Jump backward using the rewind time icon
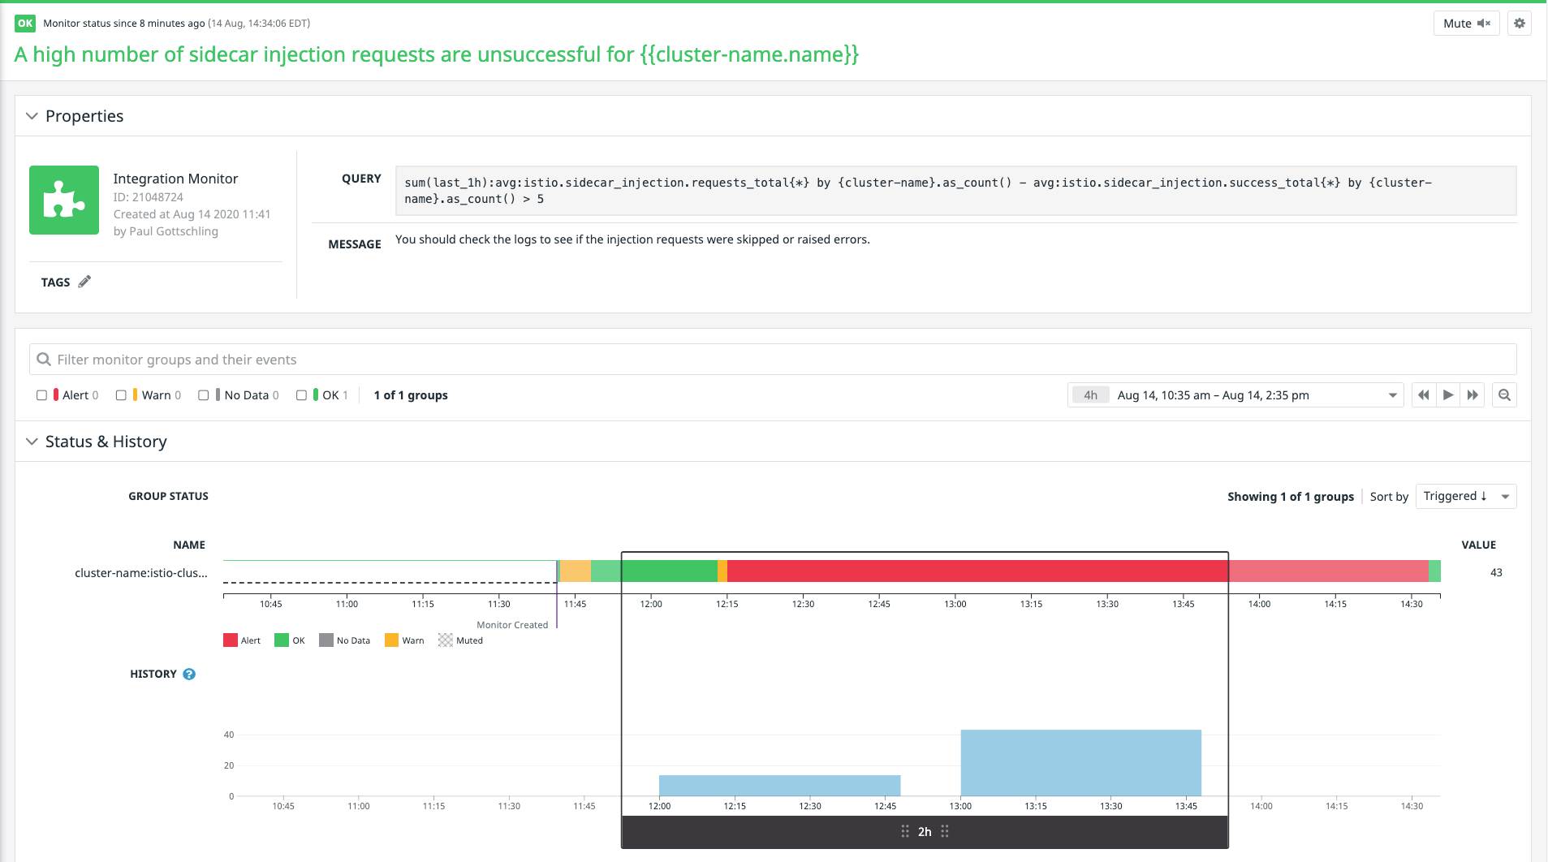The image size is (1548, 862). click(x=1424, y=395)
